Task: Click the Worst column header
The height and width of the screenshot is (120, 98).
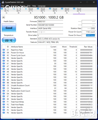Action: [x=64, y=47]
